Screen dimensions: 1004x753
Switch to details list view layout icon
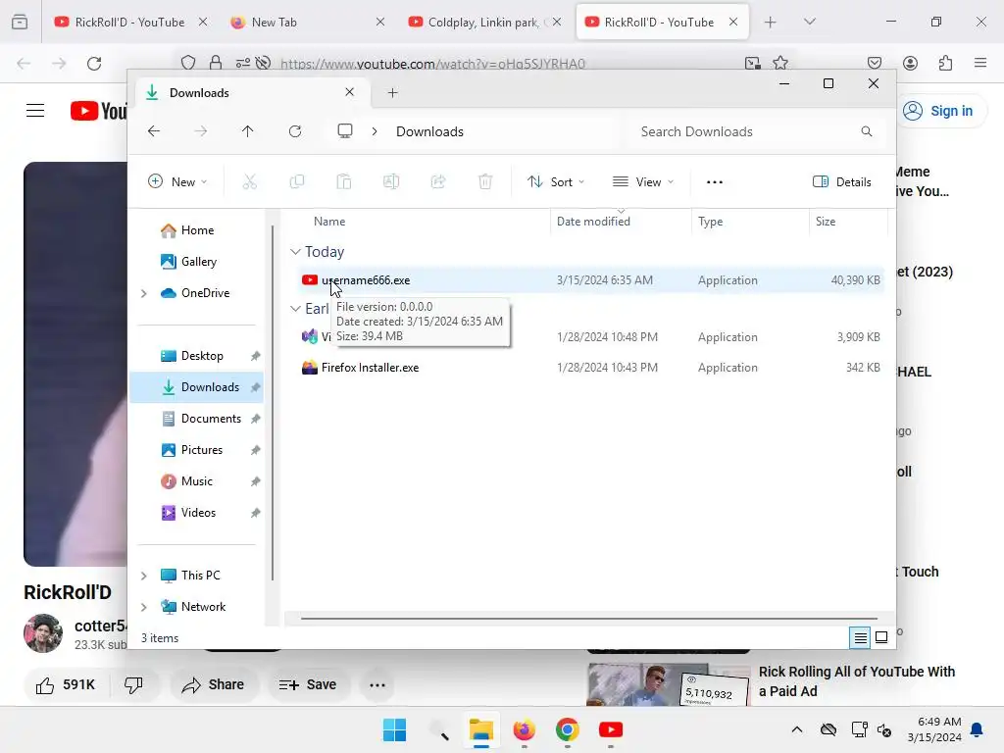pos(860,637)
